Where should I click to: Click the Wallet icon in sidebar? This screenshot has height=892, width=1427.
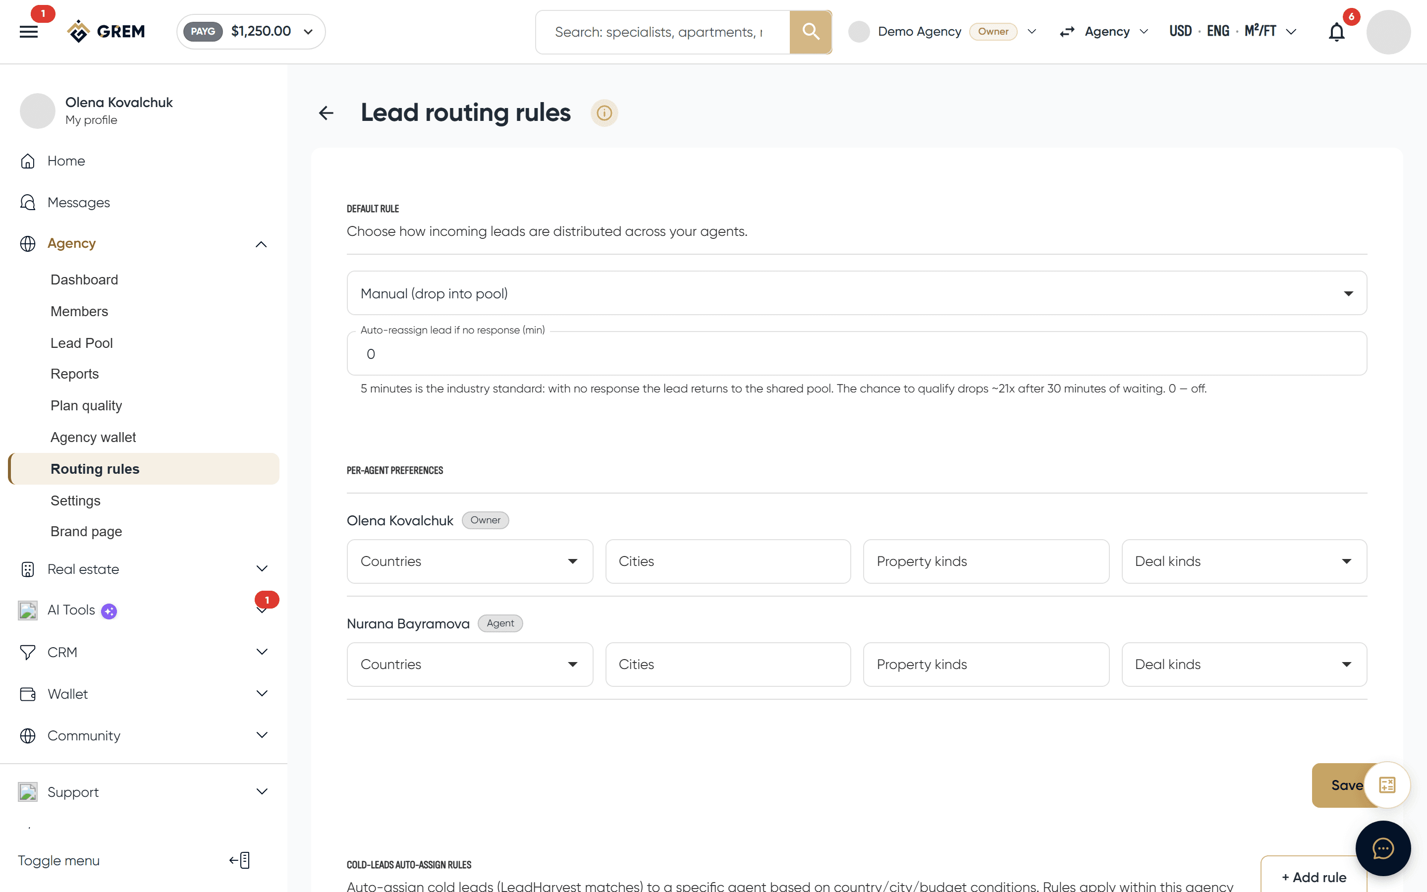coord(28,694)
